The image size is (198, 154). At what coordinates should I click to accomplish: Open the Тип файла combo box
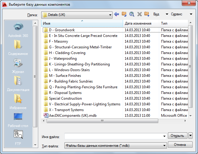click(116, 146)
